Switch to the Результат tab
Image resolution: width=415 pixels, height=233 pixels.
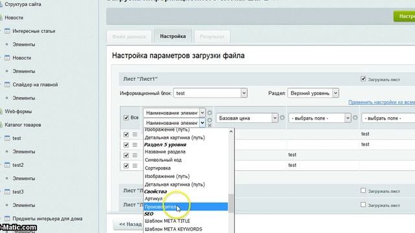tap(212, 36)
